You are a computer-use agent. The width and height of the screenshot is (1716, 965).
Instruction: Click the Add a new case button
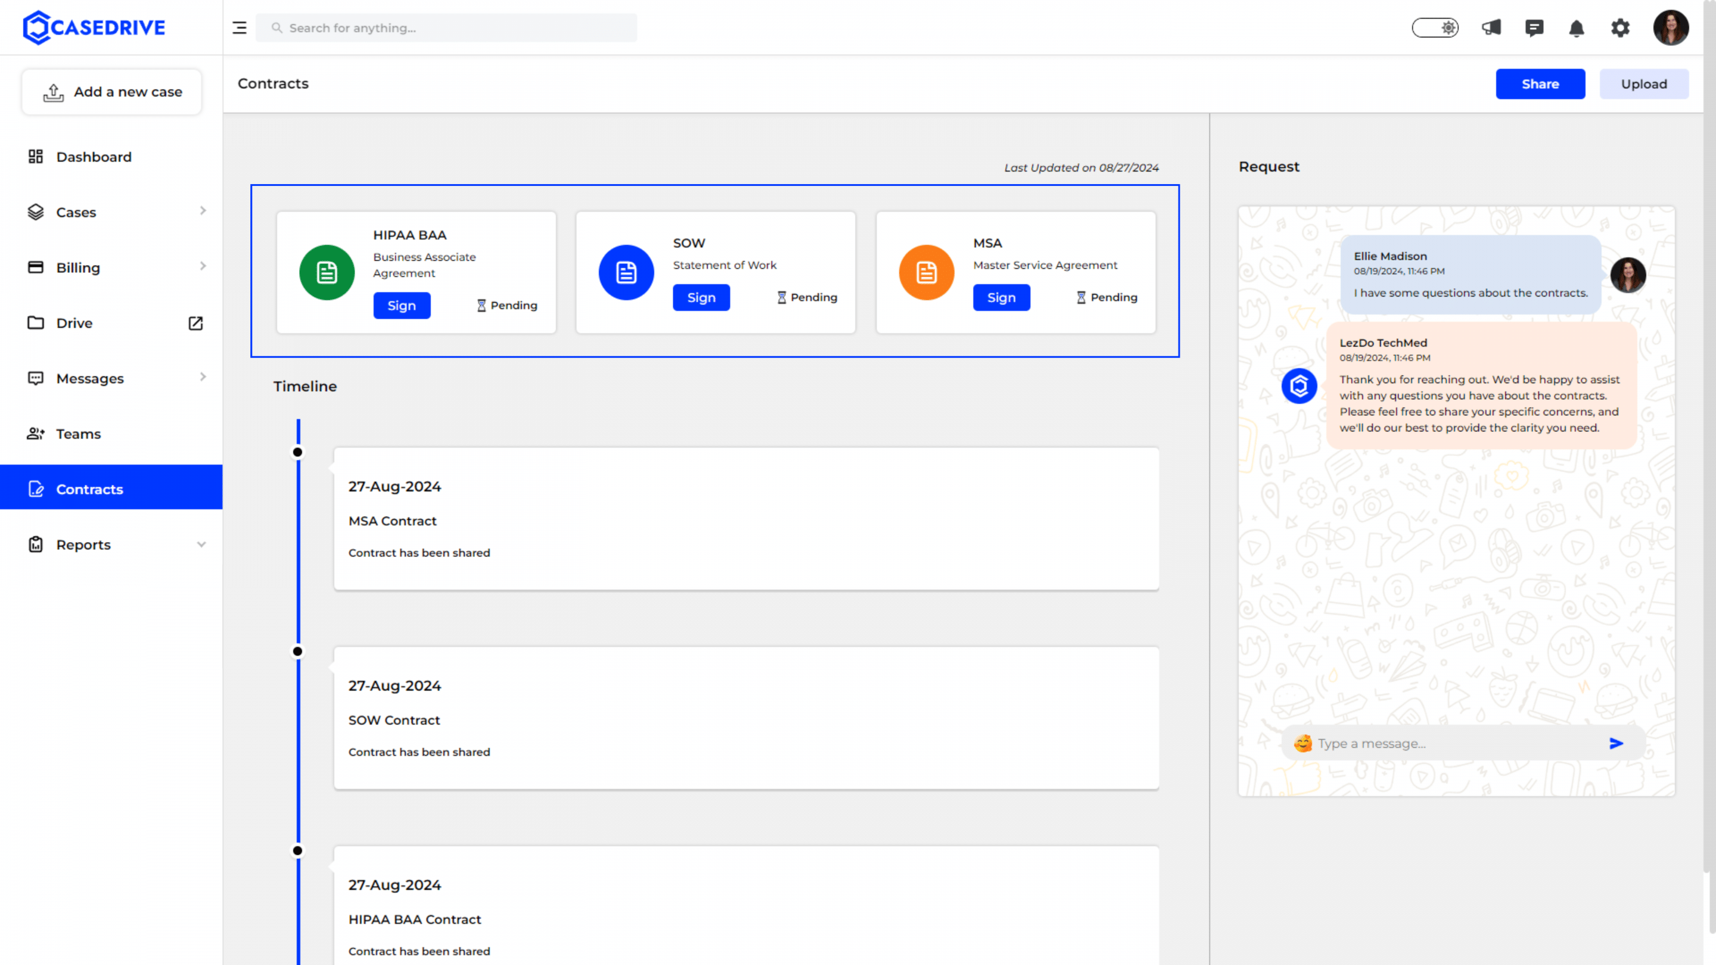pyautogui.click(x=112, y=92)
